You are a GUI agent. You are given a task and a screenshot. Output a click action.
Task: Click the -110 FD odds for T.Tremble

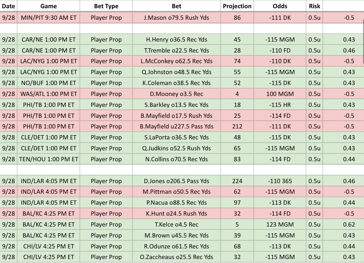280,50
